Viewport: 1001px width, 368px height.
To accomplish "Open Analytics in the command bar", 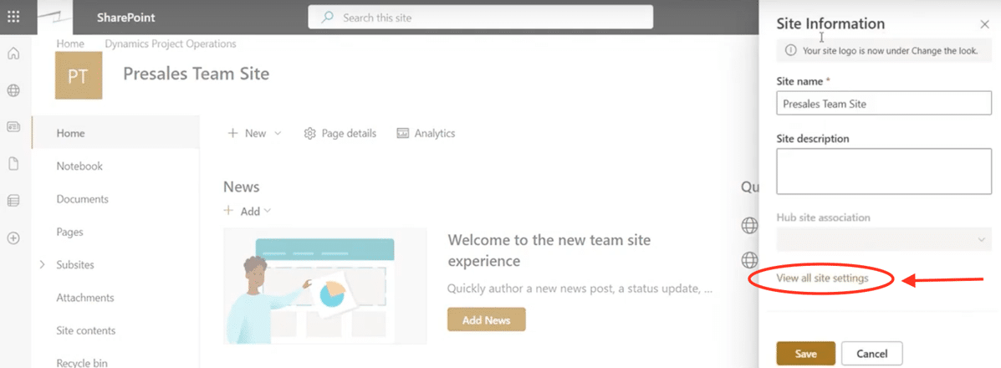I will [426, 134].
